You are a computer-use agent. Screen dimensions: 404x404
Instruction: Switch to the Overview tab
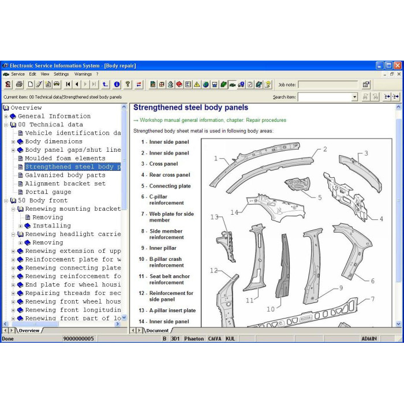(29, 331)
